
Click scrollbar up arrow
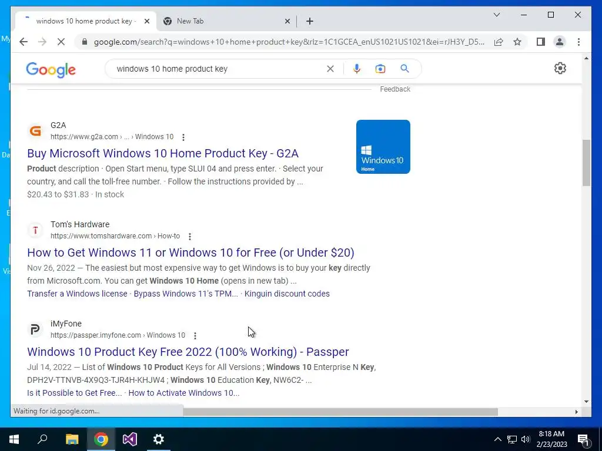pyautogui.click(x=586, y=58)
